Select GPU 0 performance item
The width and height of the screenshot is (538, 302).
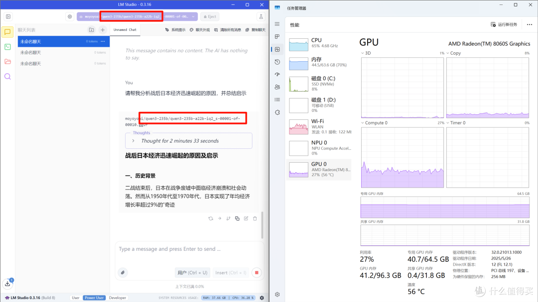click(x=320, y=169)
